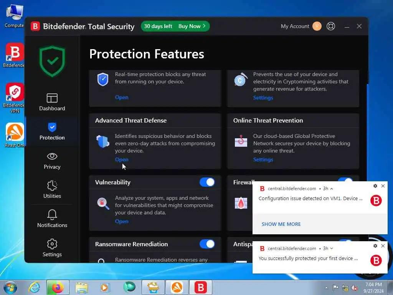Screen dimensions: 393x295
Task: Show hidden system tray icons arrow
Action: (x=326, y=288)
